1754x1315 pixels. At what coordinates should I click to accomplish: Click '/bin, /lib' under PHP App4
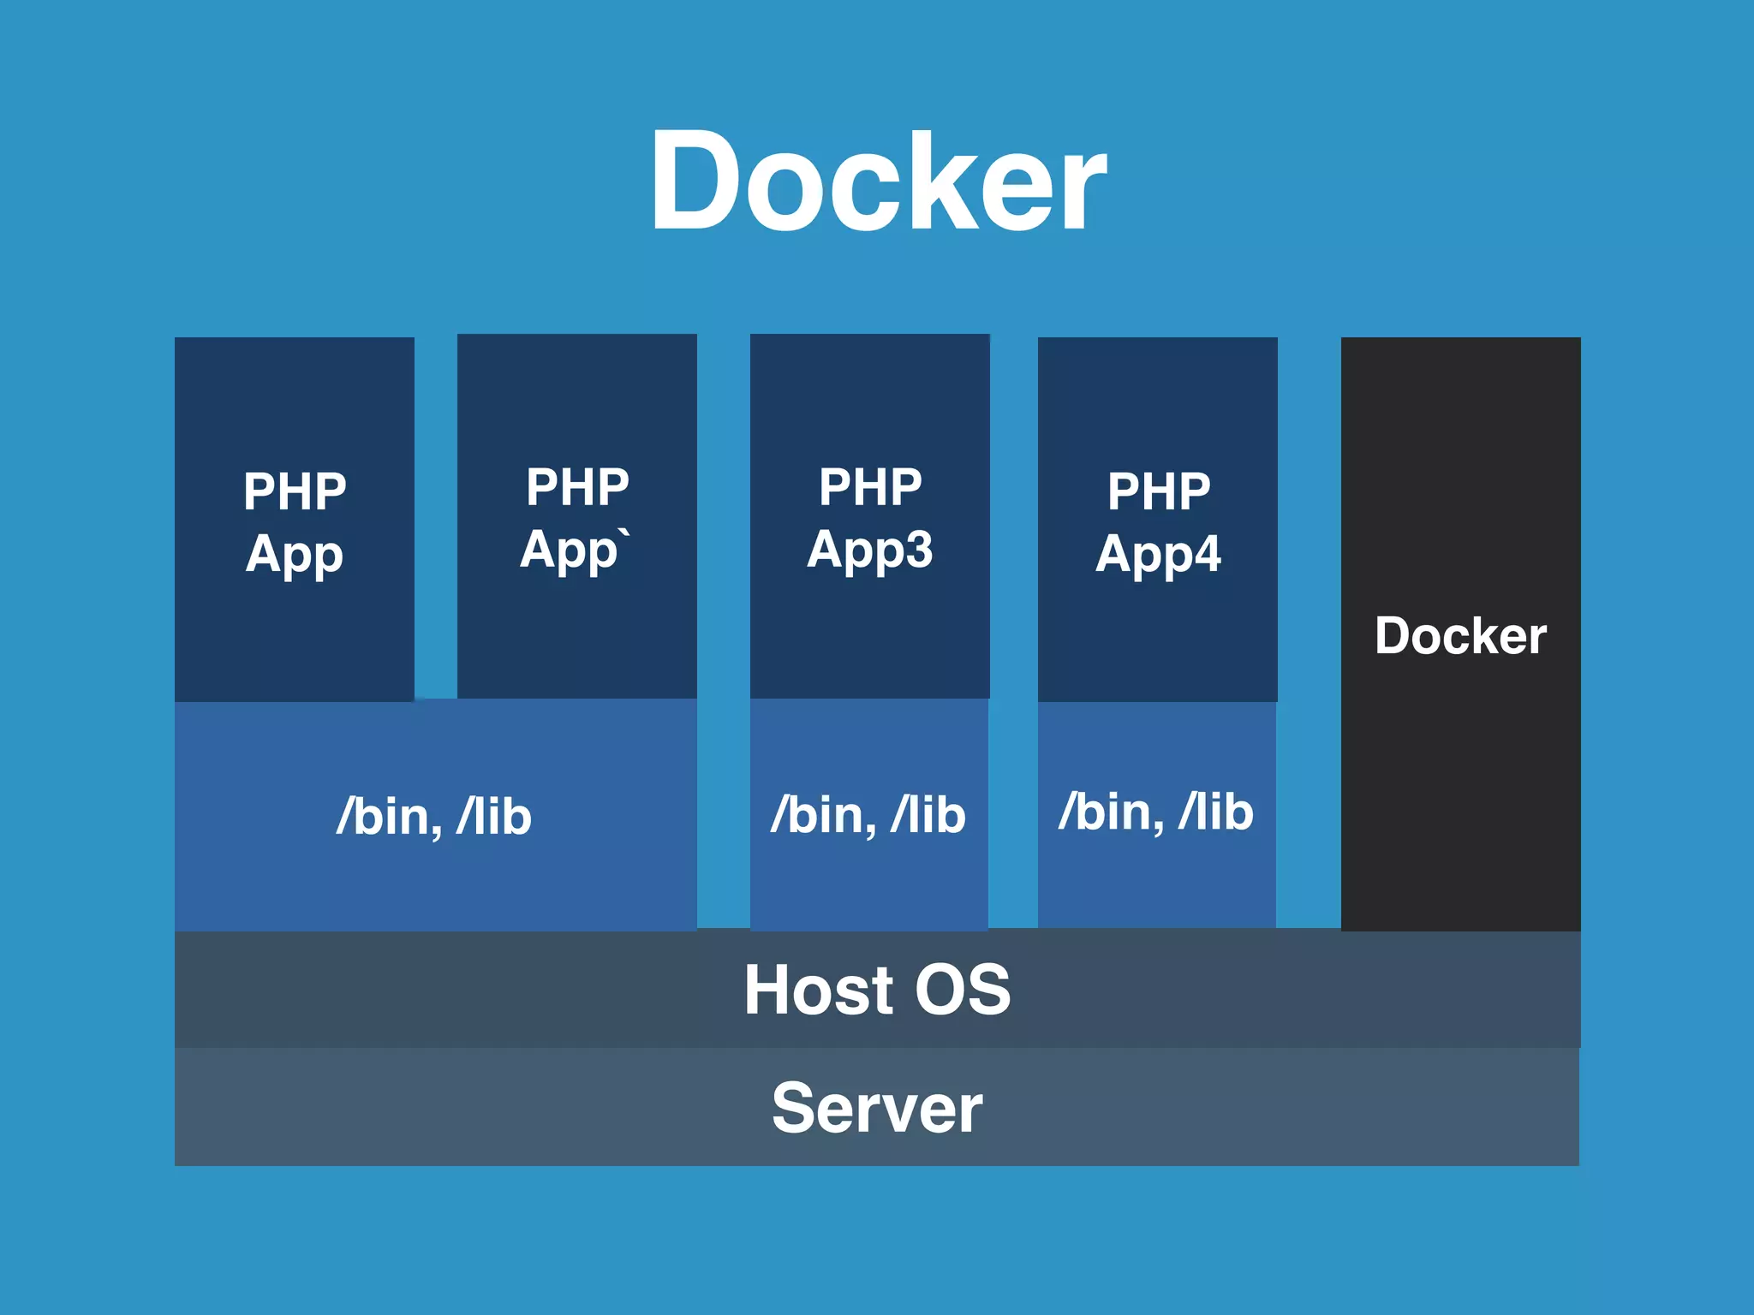1157,814
